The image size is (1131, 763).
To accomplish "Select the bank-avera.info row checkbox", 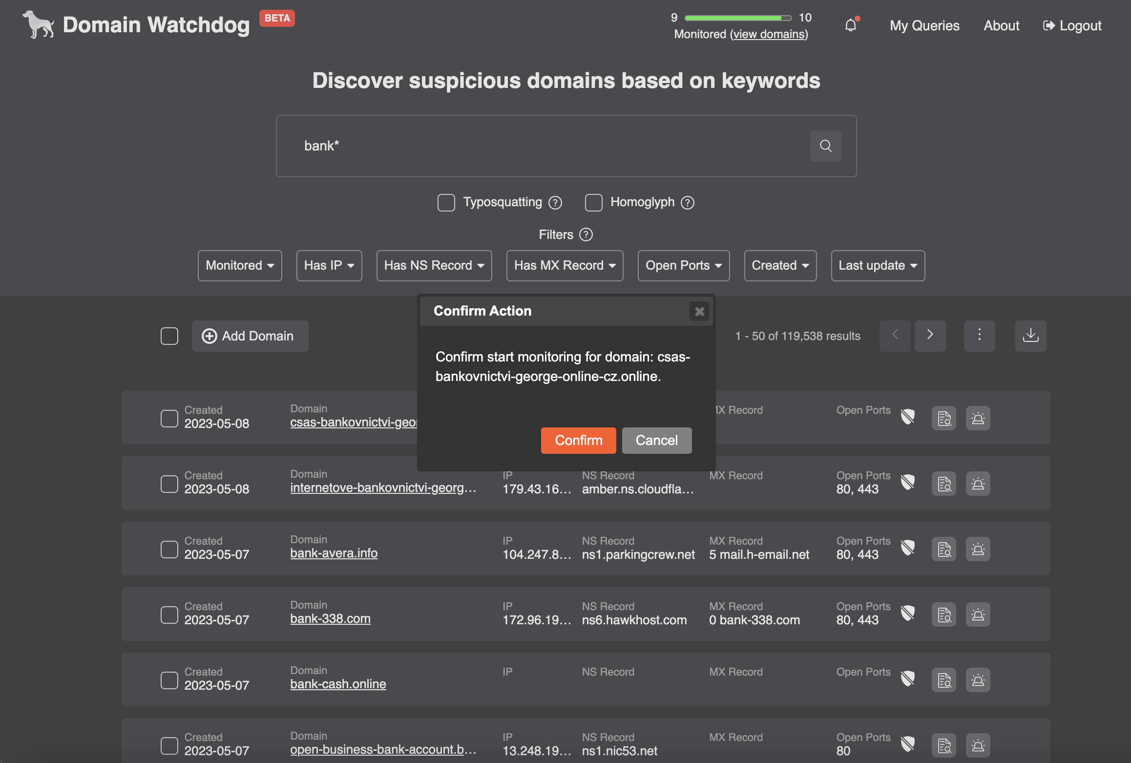I will [x=169, y=549].
